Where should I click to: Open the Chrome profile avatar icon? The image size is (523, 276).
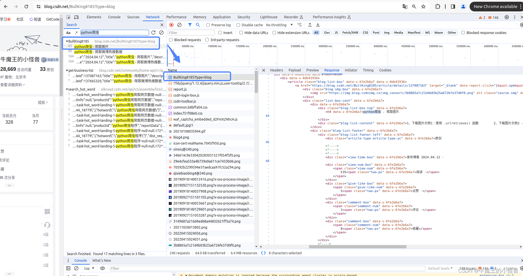coord(463,6)
